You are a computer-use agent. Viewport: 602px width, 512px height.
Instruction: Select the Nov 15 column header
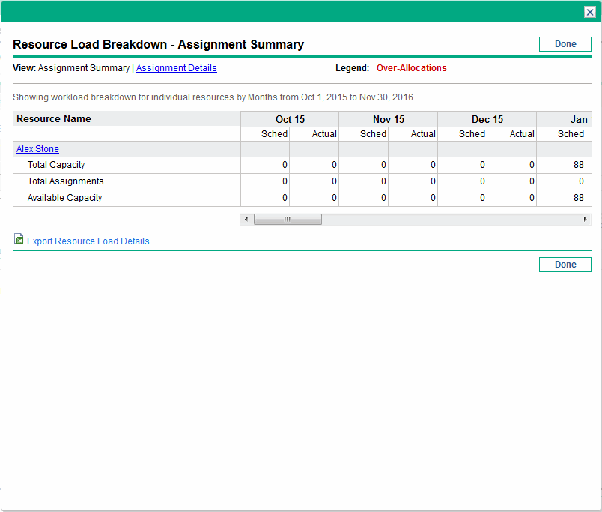[388, 119]
